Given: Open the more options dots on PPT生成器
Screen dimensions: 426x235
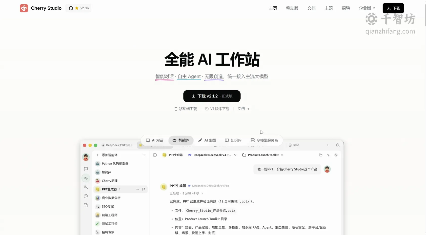Looking at the screenshot, I should [x=138, y=189].
